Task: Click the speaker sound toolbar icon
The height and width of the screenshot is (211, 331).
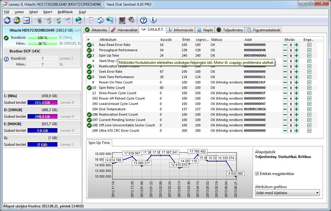Action: 131,20
